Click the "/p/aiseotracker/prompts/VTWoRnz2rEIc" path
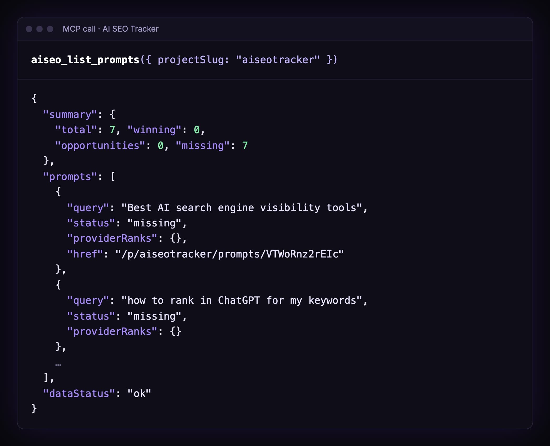Viewport: 550px width, 446px height. 230,254
